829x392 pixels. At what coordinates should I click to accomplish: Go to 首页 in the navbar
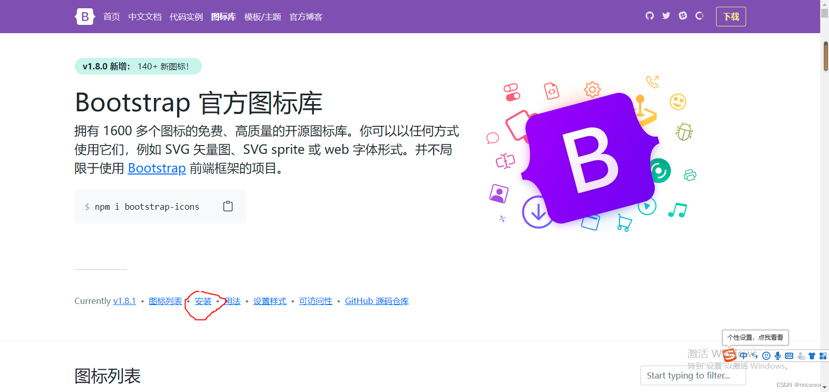click(x=111, y=17)
